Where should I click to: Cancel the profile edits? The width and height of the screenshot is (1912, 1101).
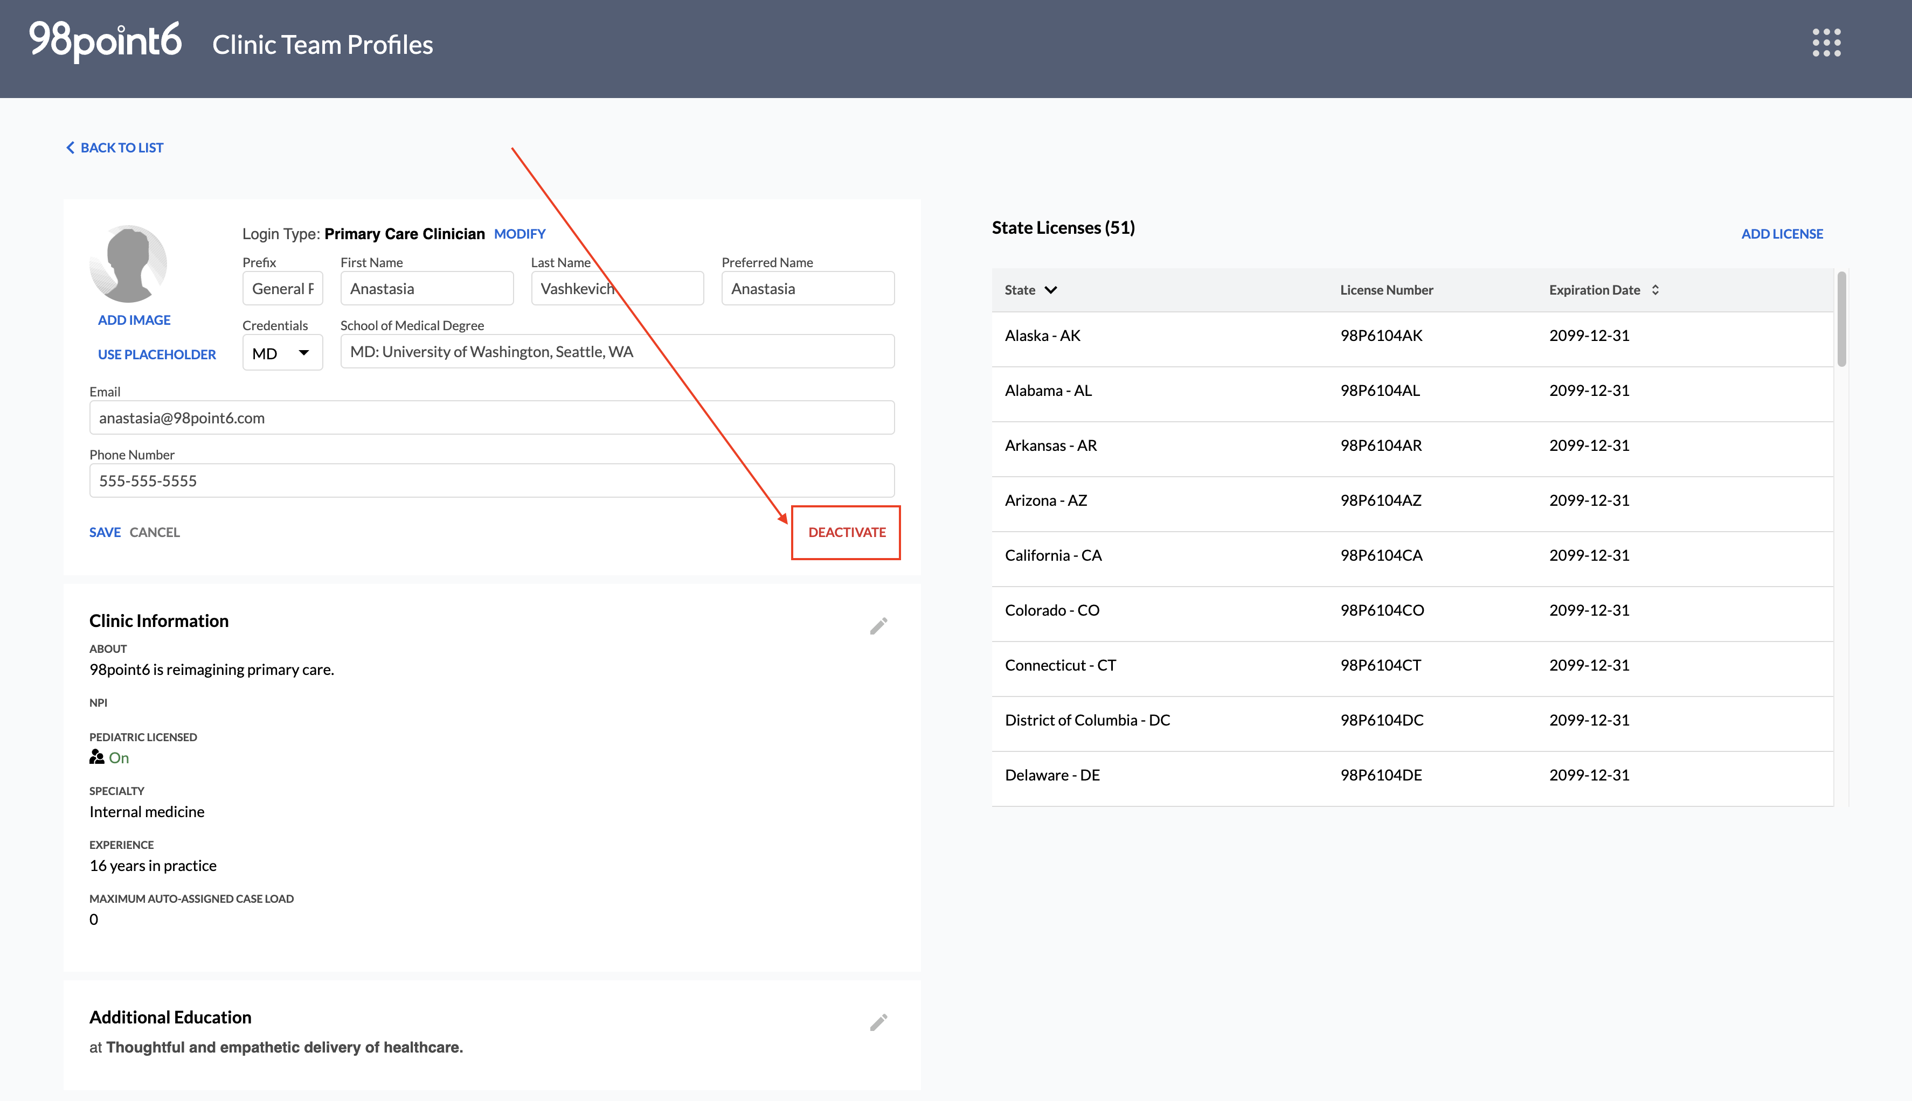point(154,532)
